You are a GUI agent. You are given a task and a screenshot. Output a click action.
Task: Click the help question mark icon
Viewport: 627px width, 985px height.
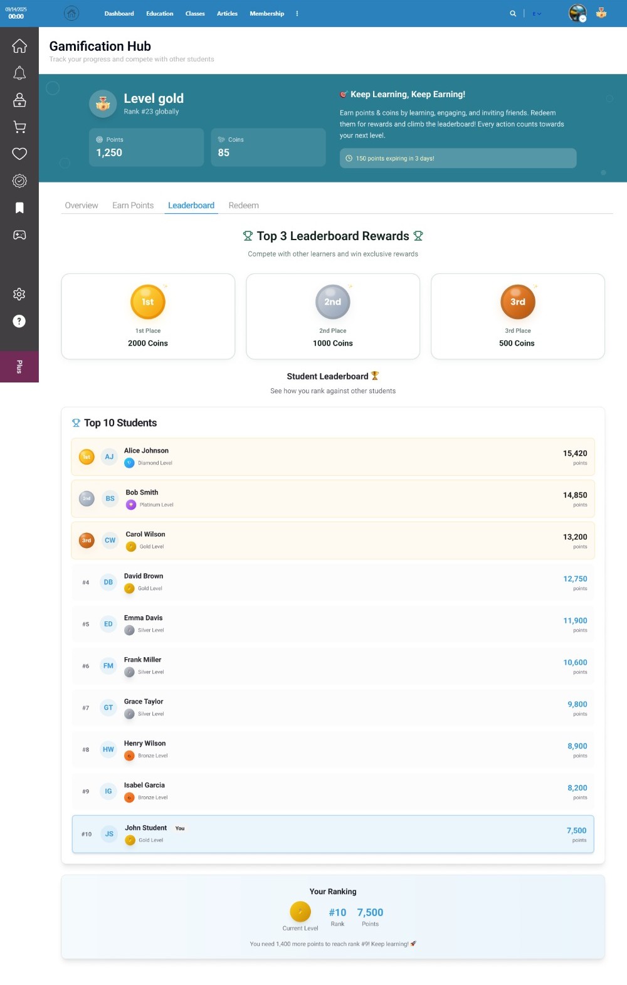[x=19, y=321]
